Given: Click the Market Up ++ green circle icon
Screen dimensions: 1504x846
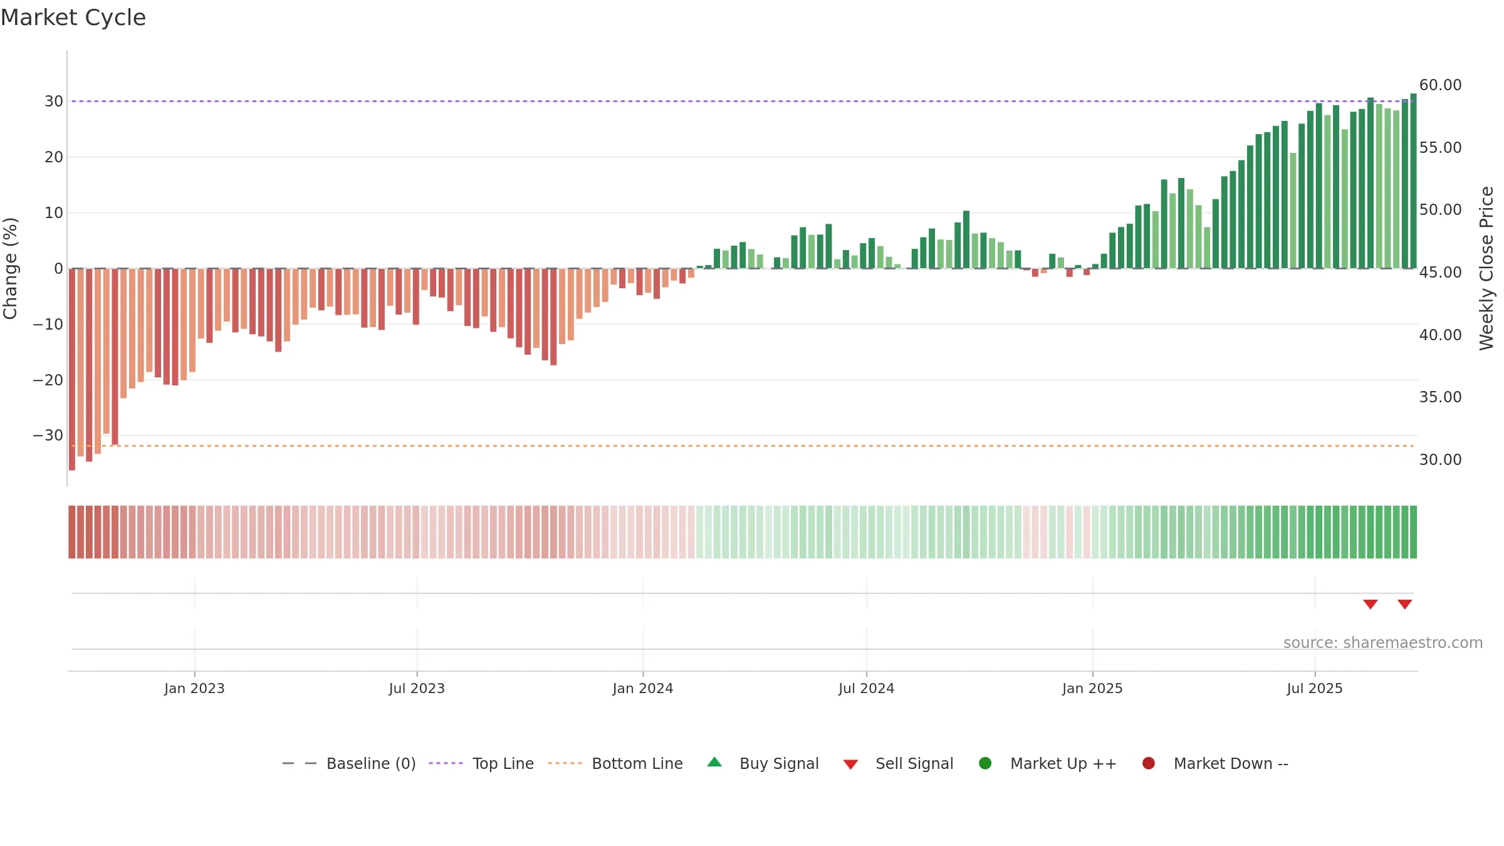Looking at the screenshot, I should click(x=985, y=763).
